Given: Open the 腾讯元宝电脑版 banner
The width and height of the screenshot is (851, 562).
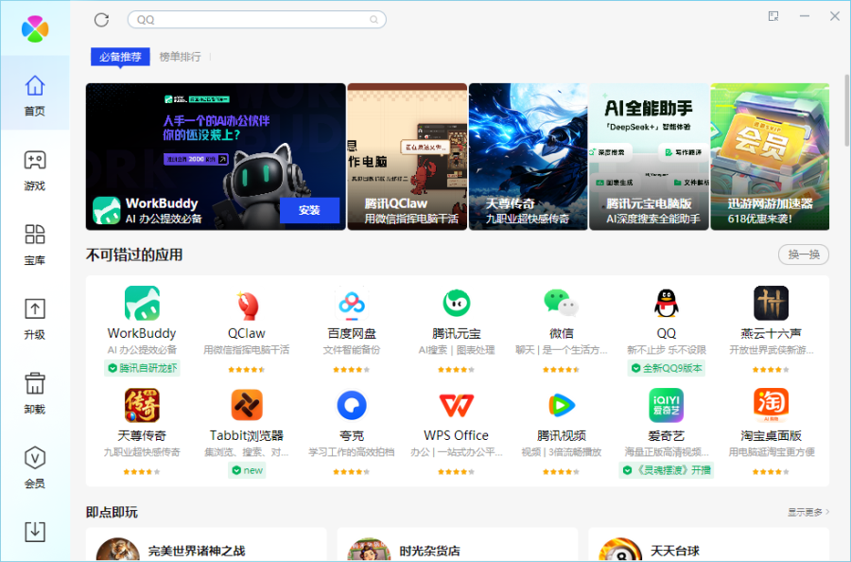Looking at the screenshot, I should [x=649, y=156].
